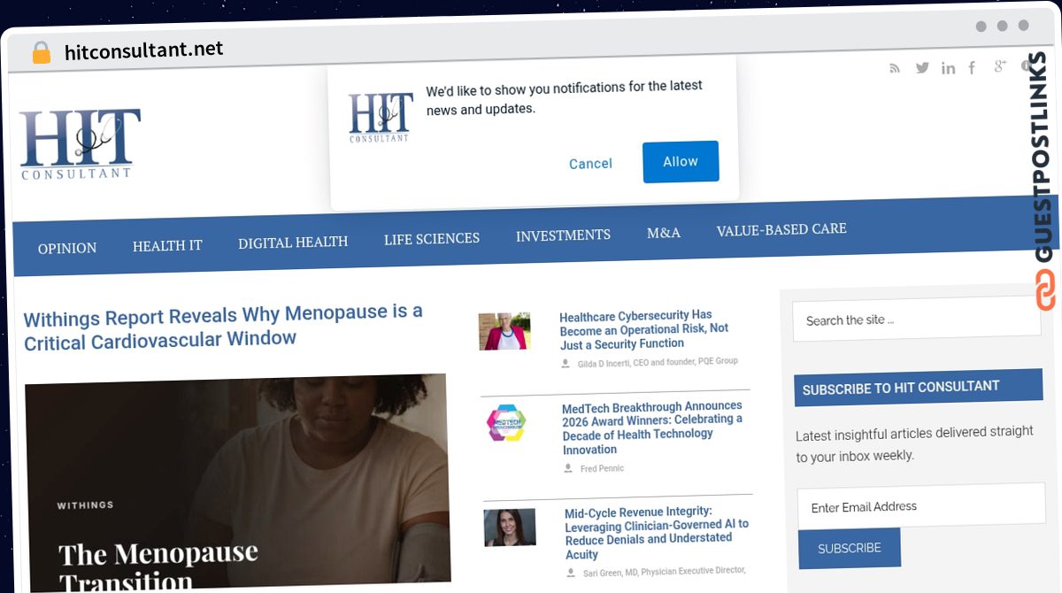This screenshot has height=593, width=1062.
Task: Click HIT logo in notification popup
Action: (381, 117)
